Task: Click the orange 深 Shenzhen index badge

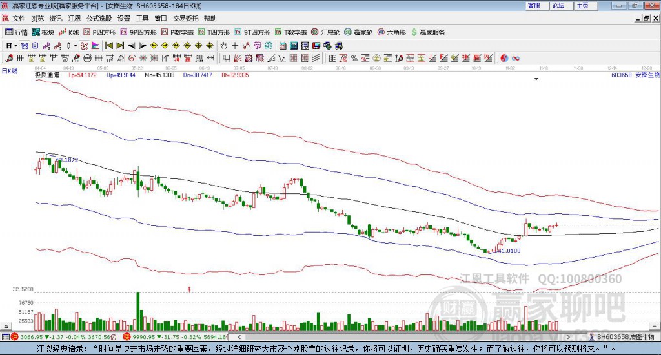Action: 127,336
